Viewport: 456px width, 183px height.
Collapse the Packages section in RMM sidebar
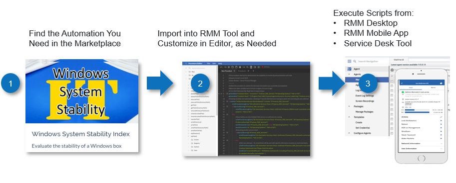click(x=349, y=106)
